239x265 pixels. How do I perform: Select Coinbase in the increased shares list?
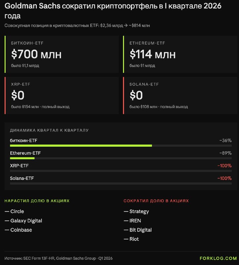pos(21,230)
